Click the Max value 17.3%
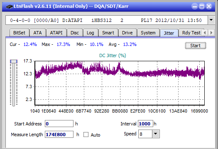 (63, 44)
